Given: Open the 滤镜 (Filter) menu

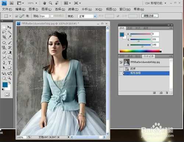Looking at the screenshot, I should (x=73, y=9).
